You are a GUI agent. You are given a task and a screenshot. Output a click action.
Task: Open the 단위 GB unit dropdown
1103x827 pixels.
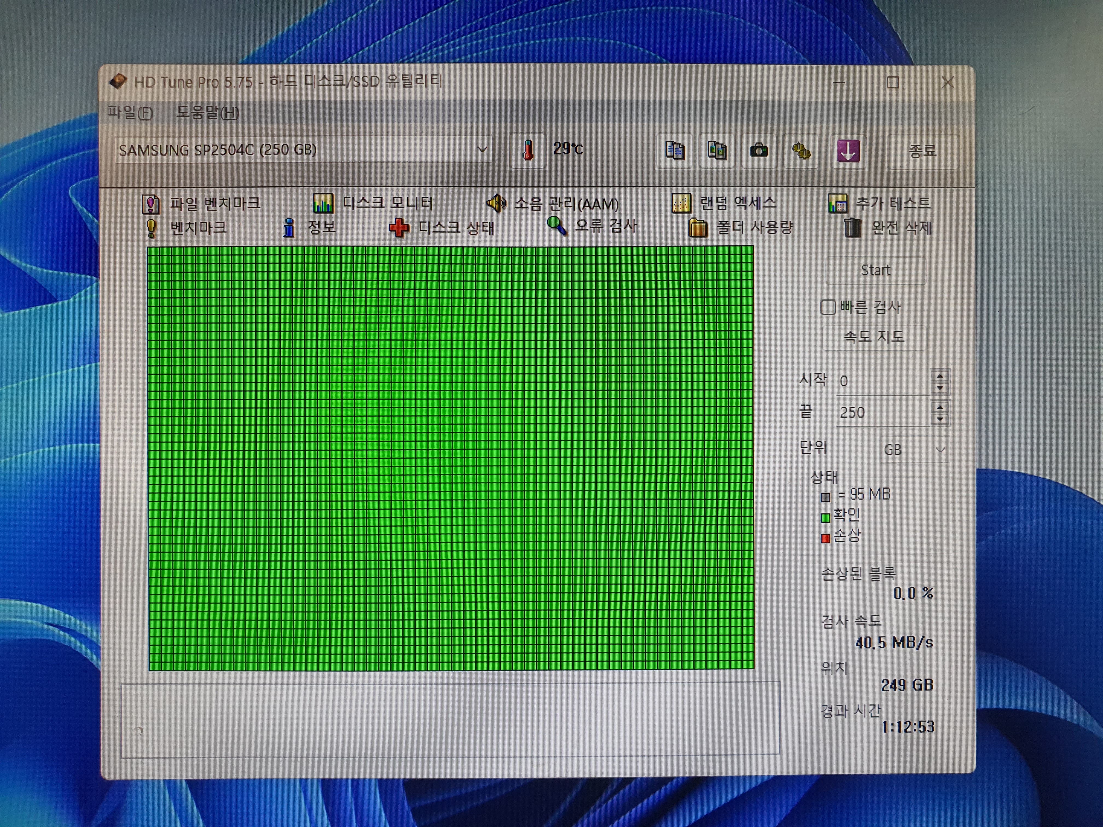pyautogui.click(x=915, y=450)
